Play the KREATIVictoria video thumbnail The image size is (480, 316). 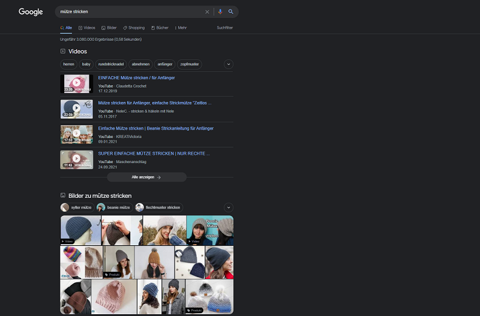pos(77,134)
